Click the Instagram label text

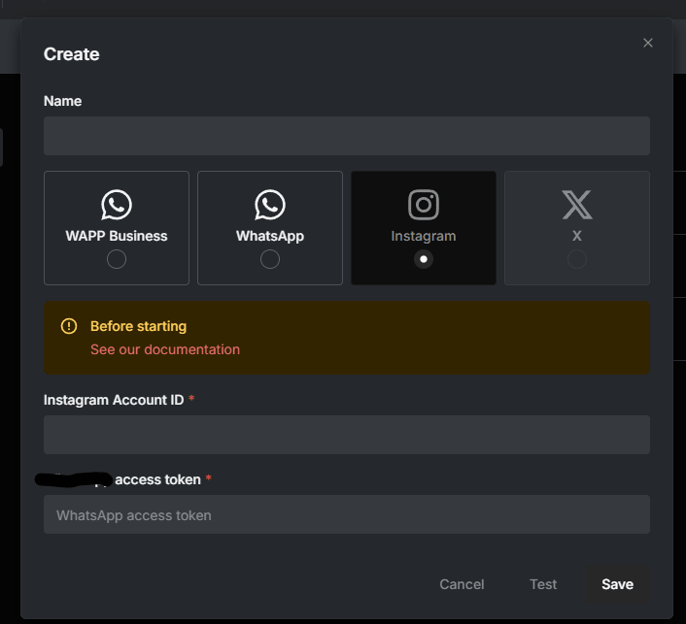point(424,236)
